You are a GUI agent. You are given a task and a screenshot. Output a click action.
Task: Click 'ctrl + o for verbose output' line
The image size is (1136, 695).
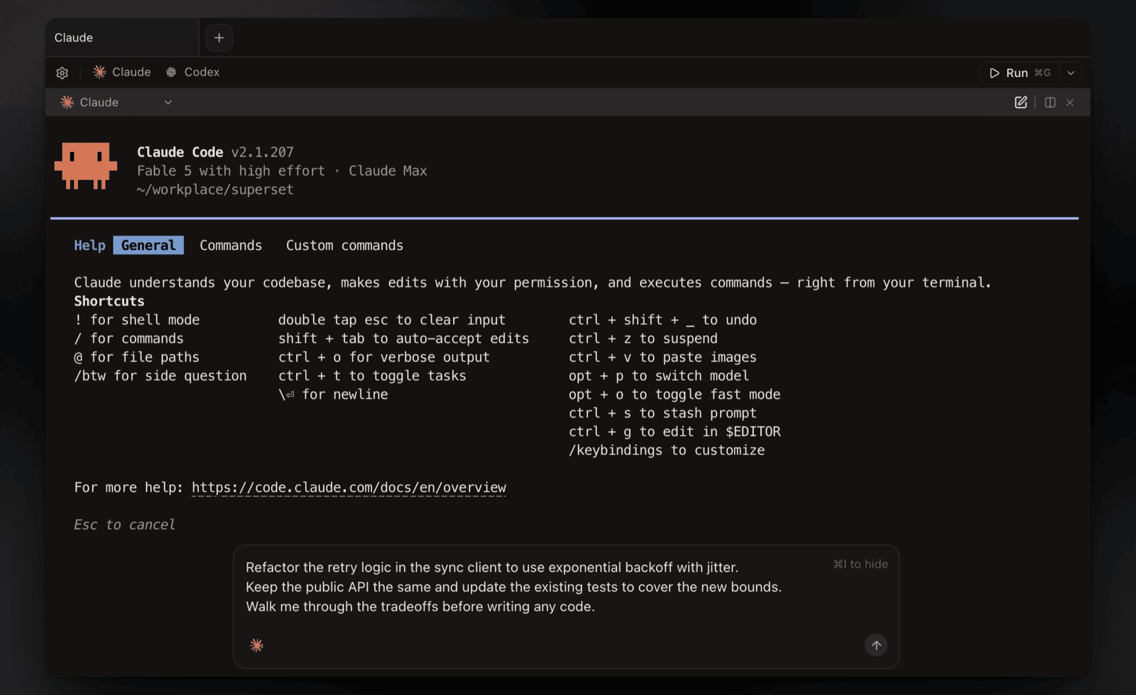coord(384,357)
